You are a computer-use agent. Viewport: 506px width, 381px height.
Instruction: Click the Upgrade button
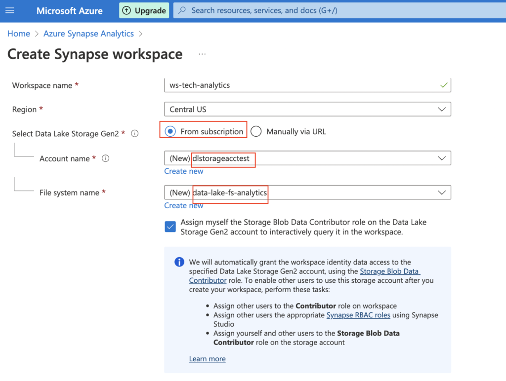click(x=144, y=10)
